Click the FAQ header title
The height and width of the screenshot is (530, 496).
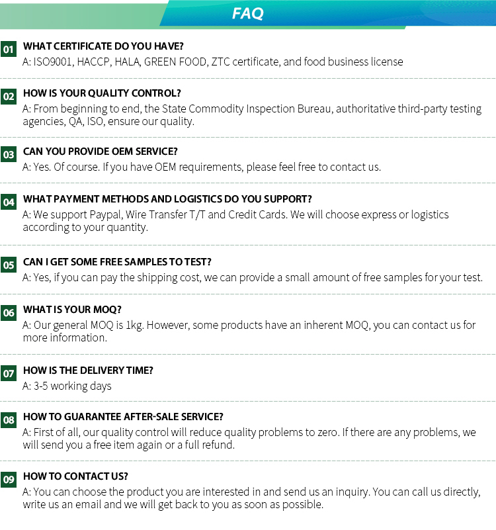coord(248,13)
